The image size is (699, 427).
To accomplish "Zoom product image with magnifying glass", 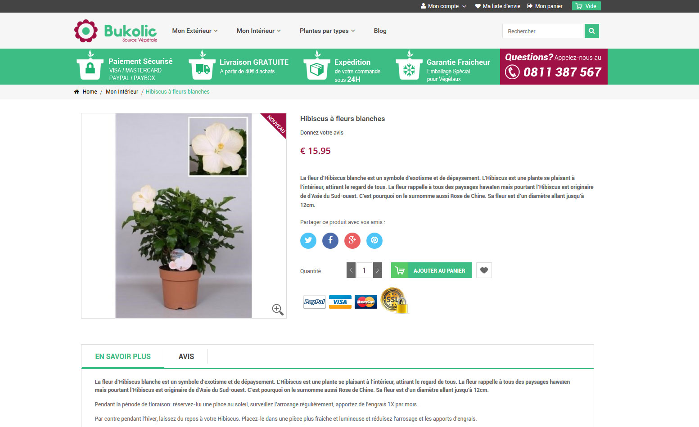I will tap(278, 310).
